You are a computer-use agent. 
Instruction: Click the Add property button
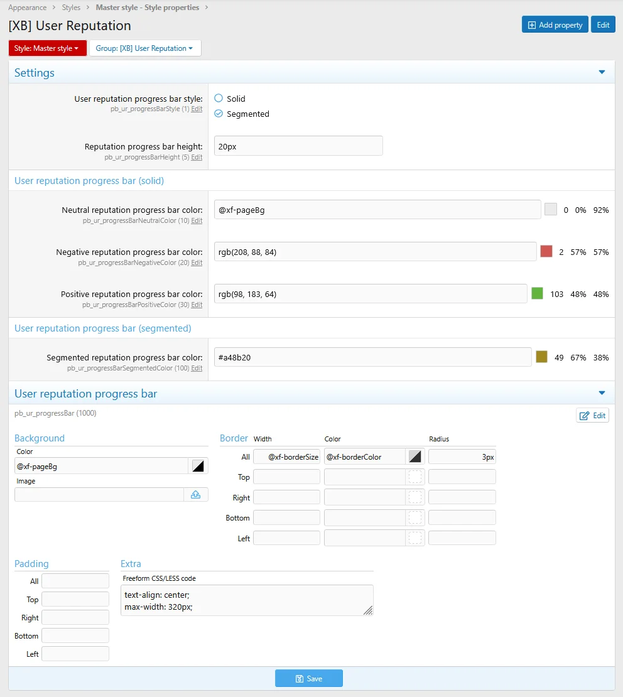[x=555, y=24]
